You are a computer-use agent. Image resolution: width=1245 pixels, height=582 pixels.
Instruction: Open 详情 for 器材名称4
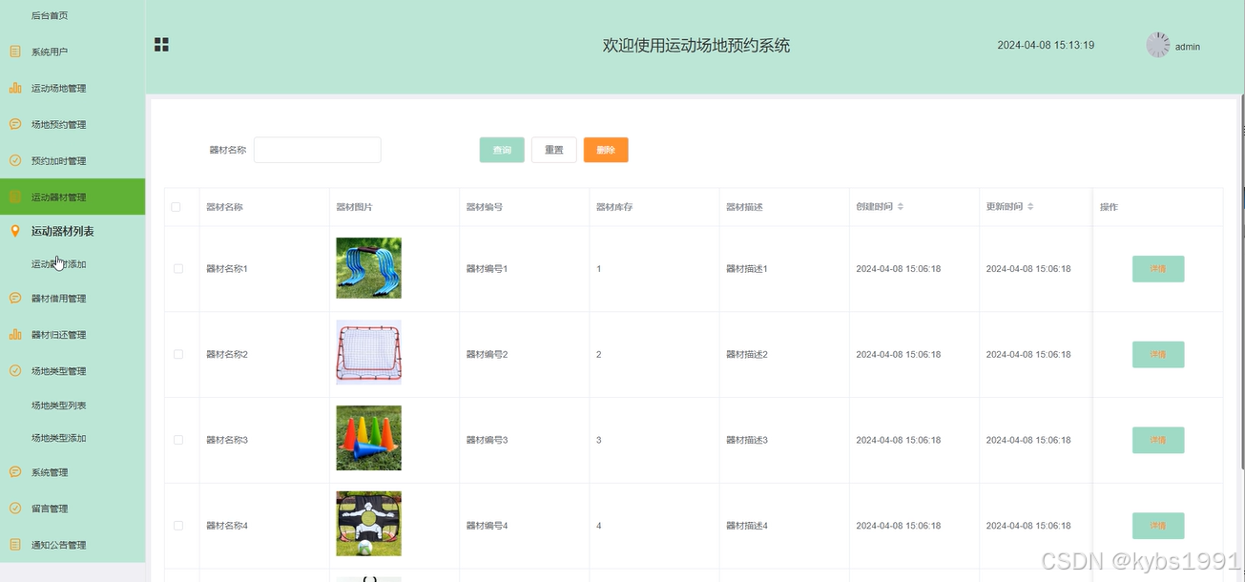click(x=1158, y=526)
